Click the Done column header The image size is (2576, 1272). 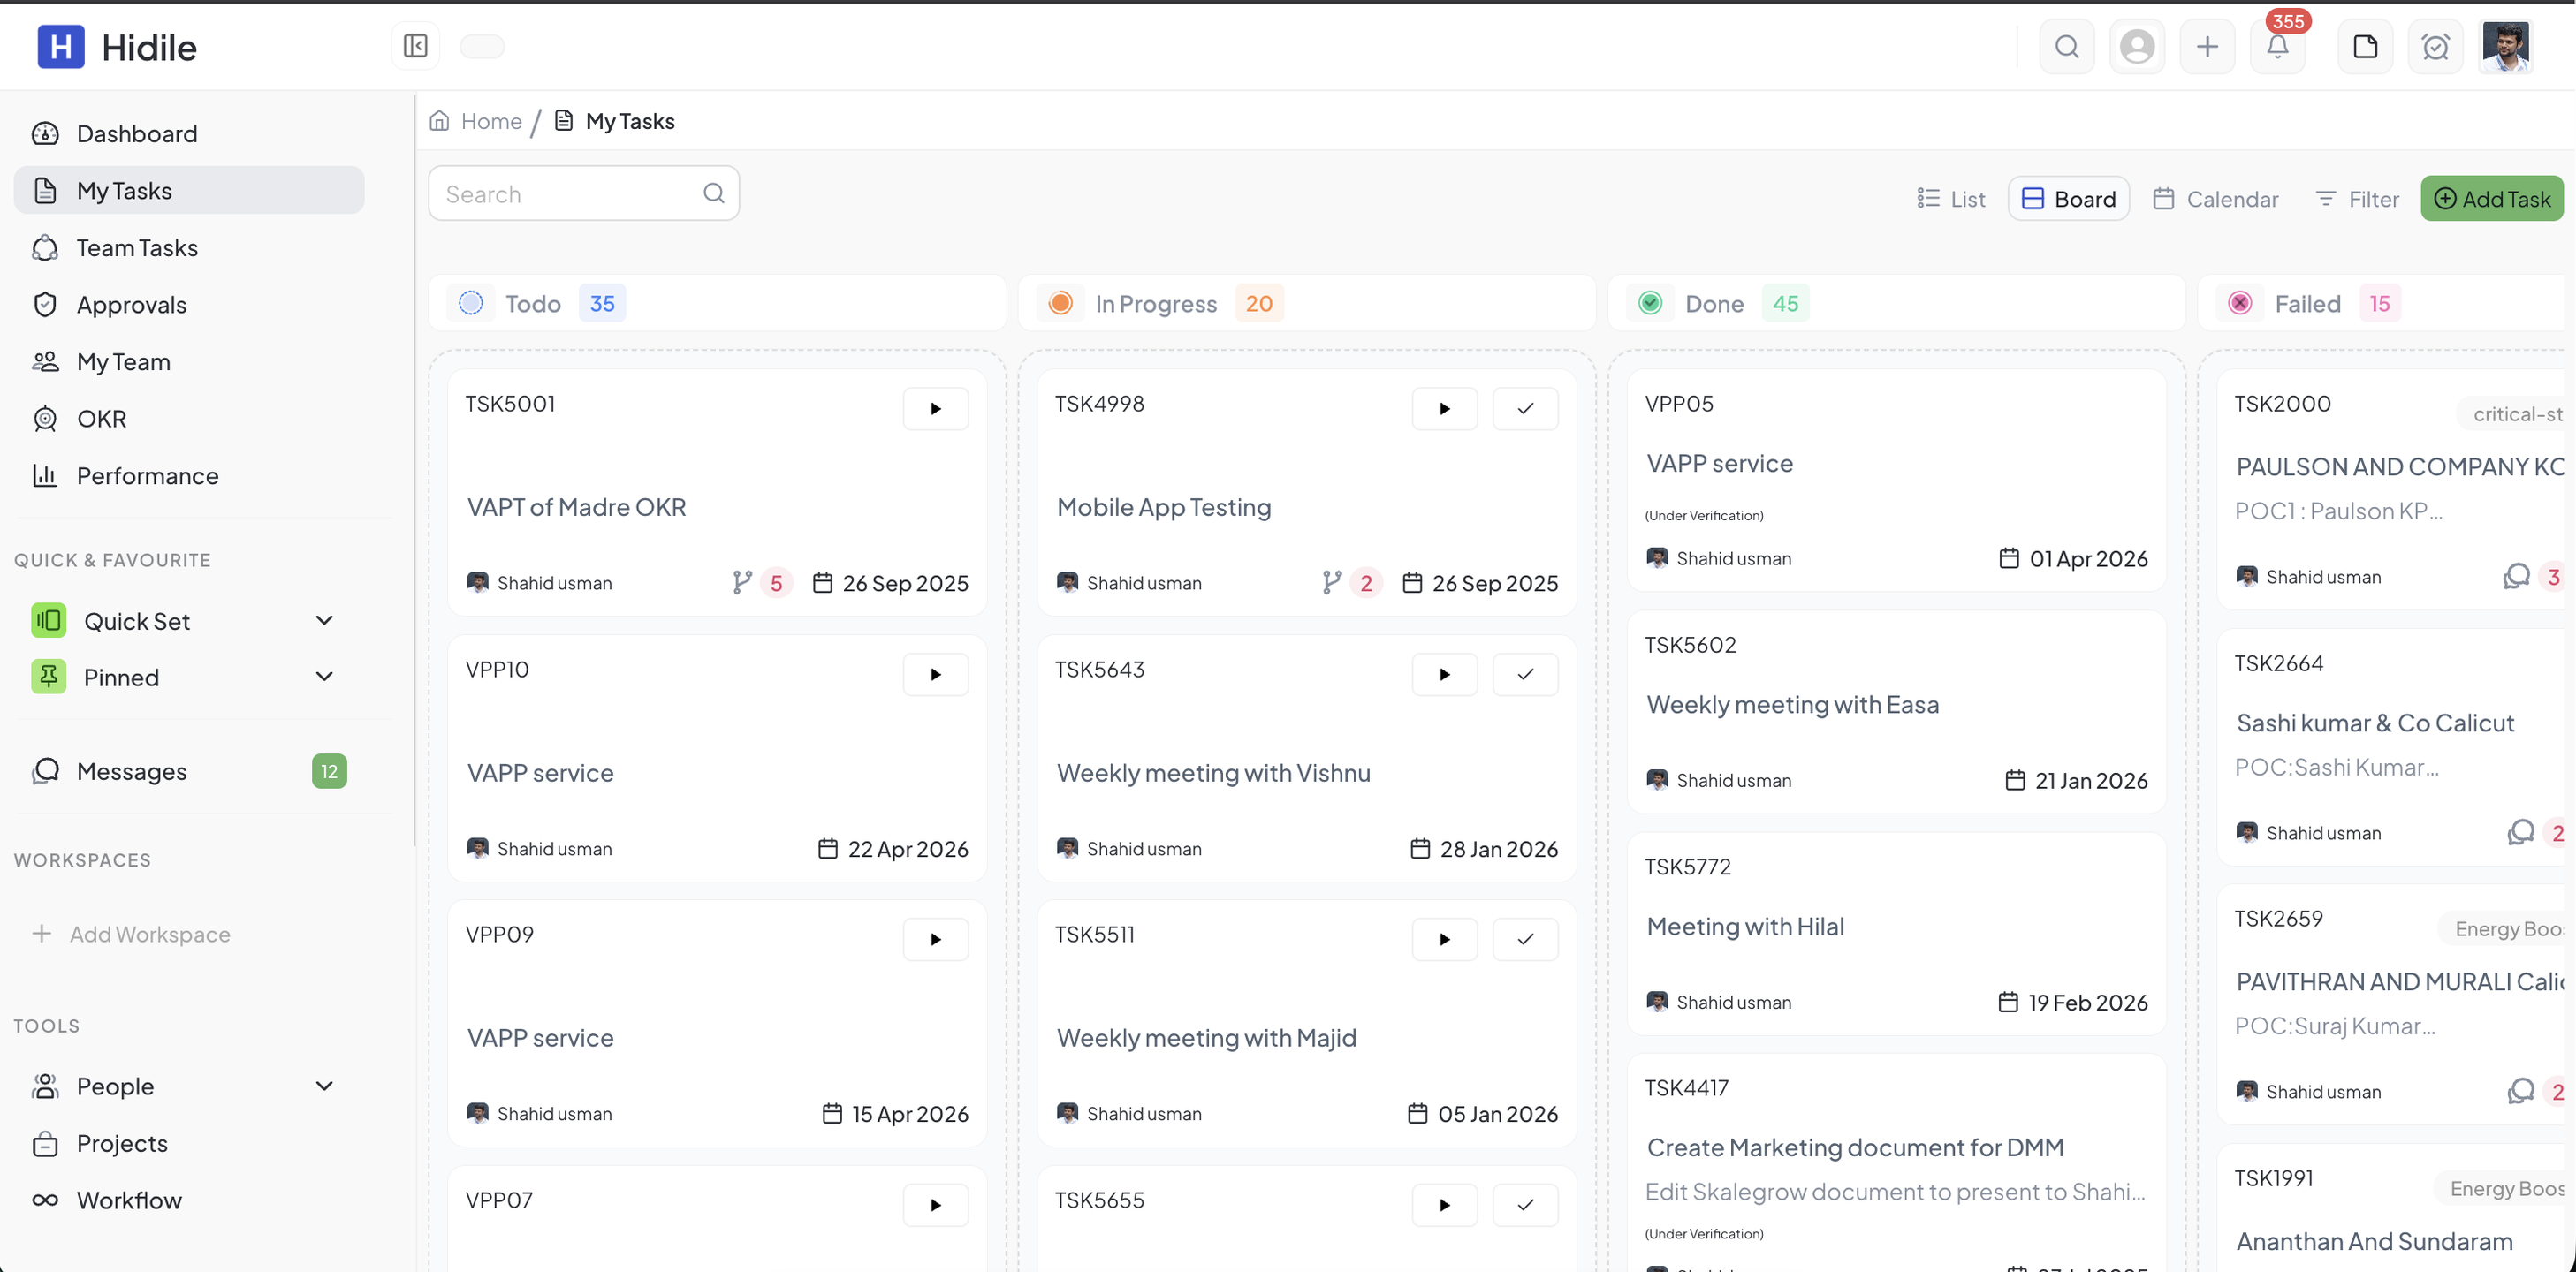click(1897, 303)
